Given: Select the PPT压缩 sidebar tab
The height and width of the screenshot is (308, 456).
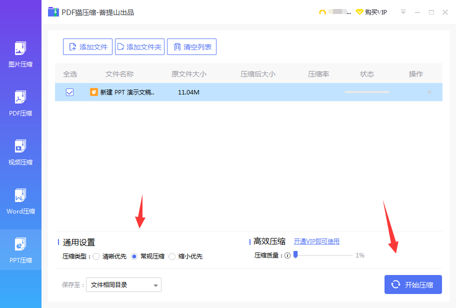Looking at the screenshot, I should click(20, 250).
